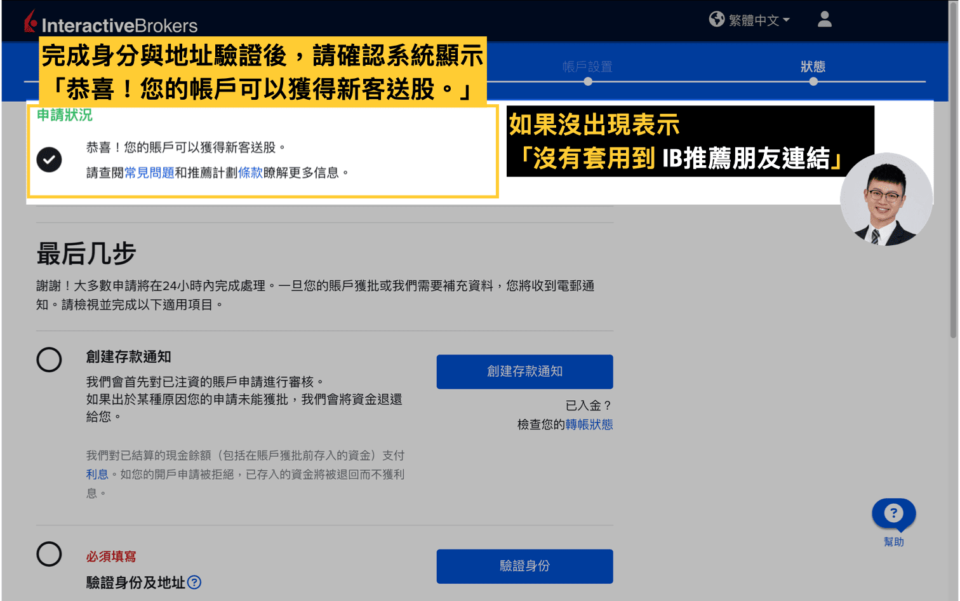Click the 創建存款通知 blue button
The width and height of the screenshot is (960, 601).
click(x=524, y=372)
